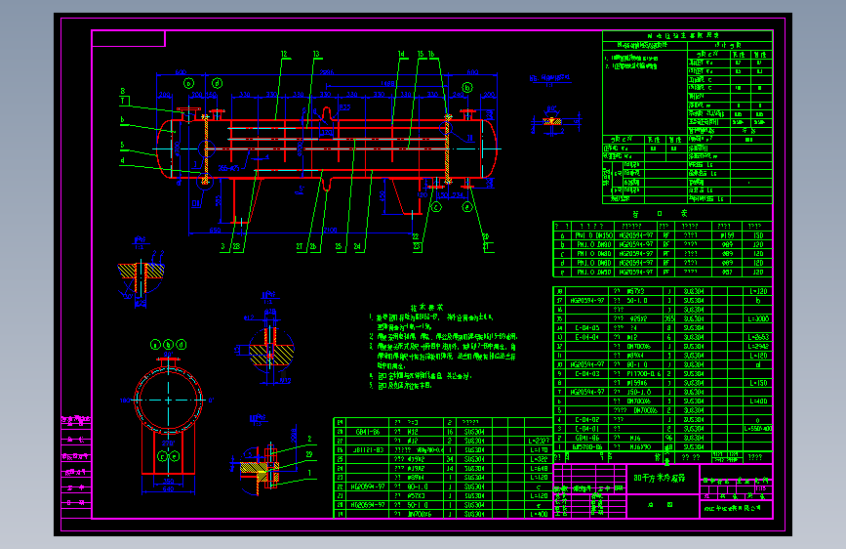Viewport: 846px width, 549px height.
Task: Click the "2286" overall top dimension
Action: [327, 72]
